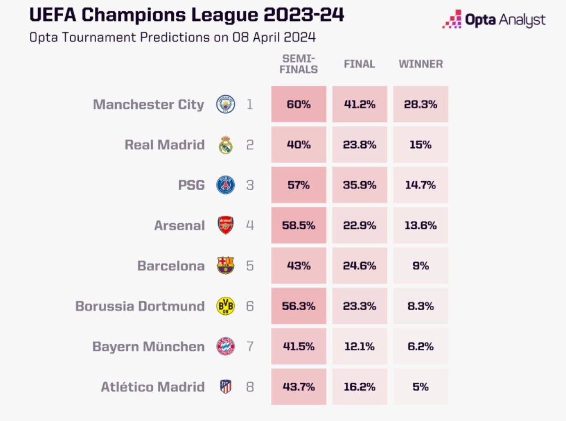566x421 pixels.
Task: Click the Manchester City team name
Action: click(149, 104)
